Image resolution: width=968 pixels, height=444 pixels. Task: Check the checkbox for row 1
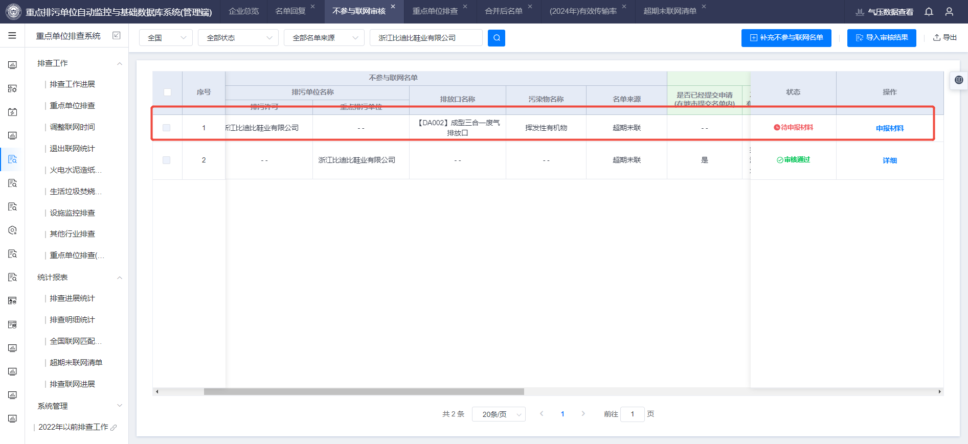click(167, 128)
